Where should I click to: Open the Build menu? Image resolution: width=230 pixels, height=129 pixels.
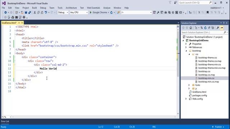(x=34, y=8)
